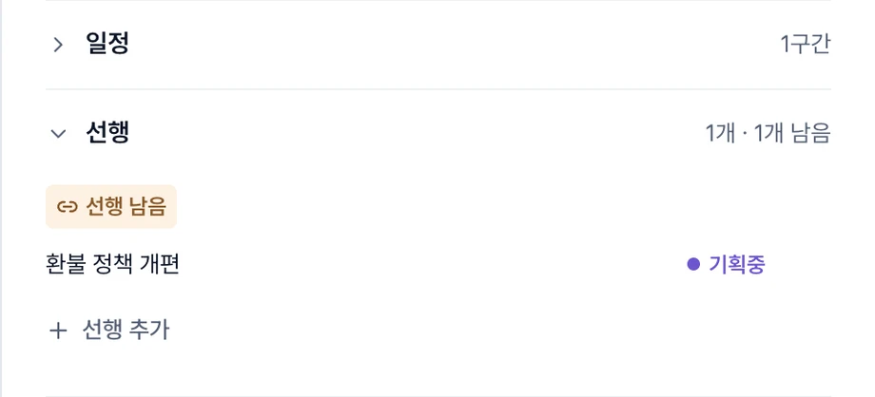Click the 남음 word inside the orange badge
This screenshot has height=397, width=875.
148,207
